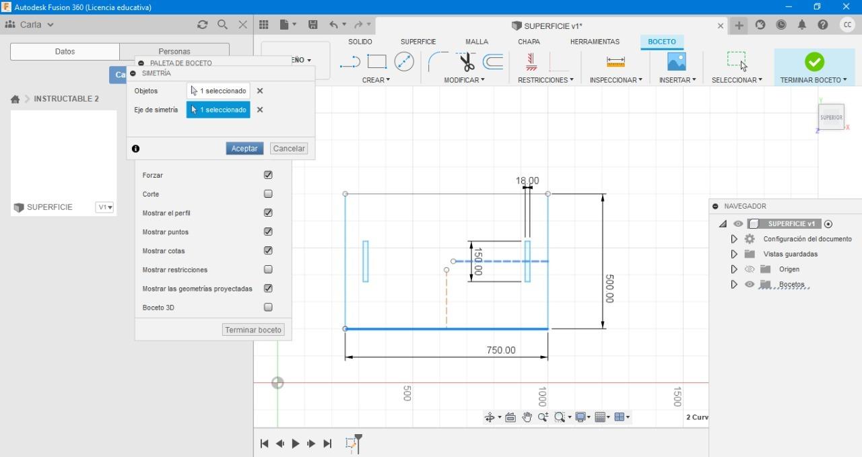Click the home icon in data panel
Viewport: 862px width, 457px height.
pyautogui.click(x=15, y=99)
